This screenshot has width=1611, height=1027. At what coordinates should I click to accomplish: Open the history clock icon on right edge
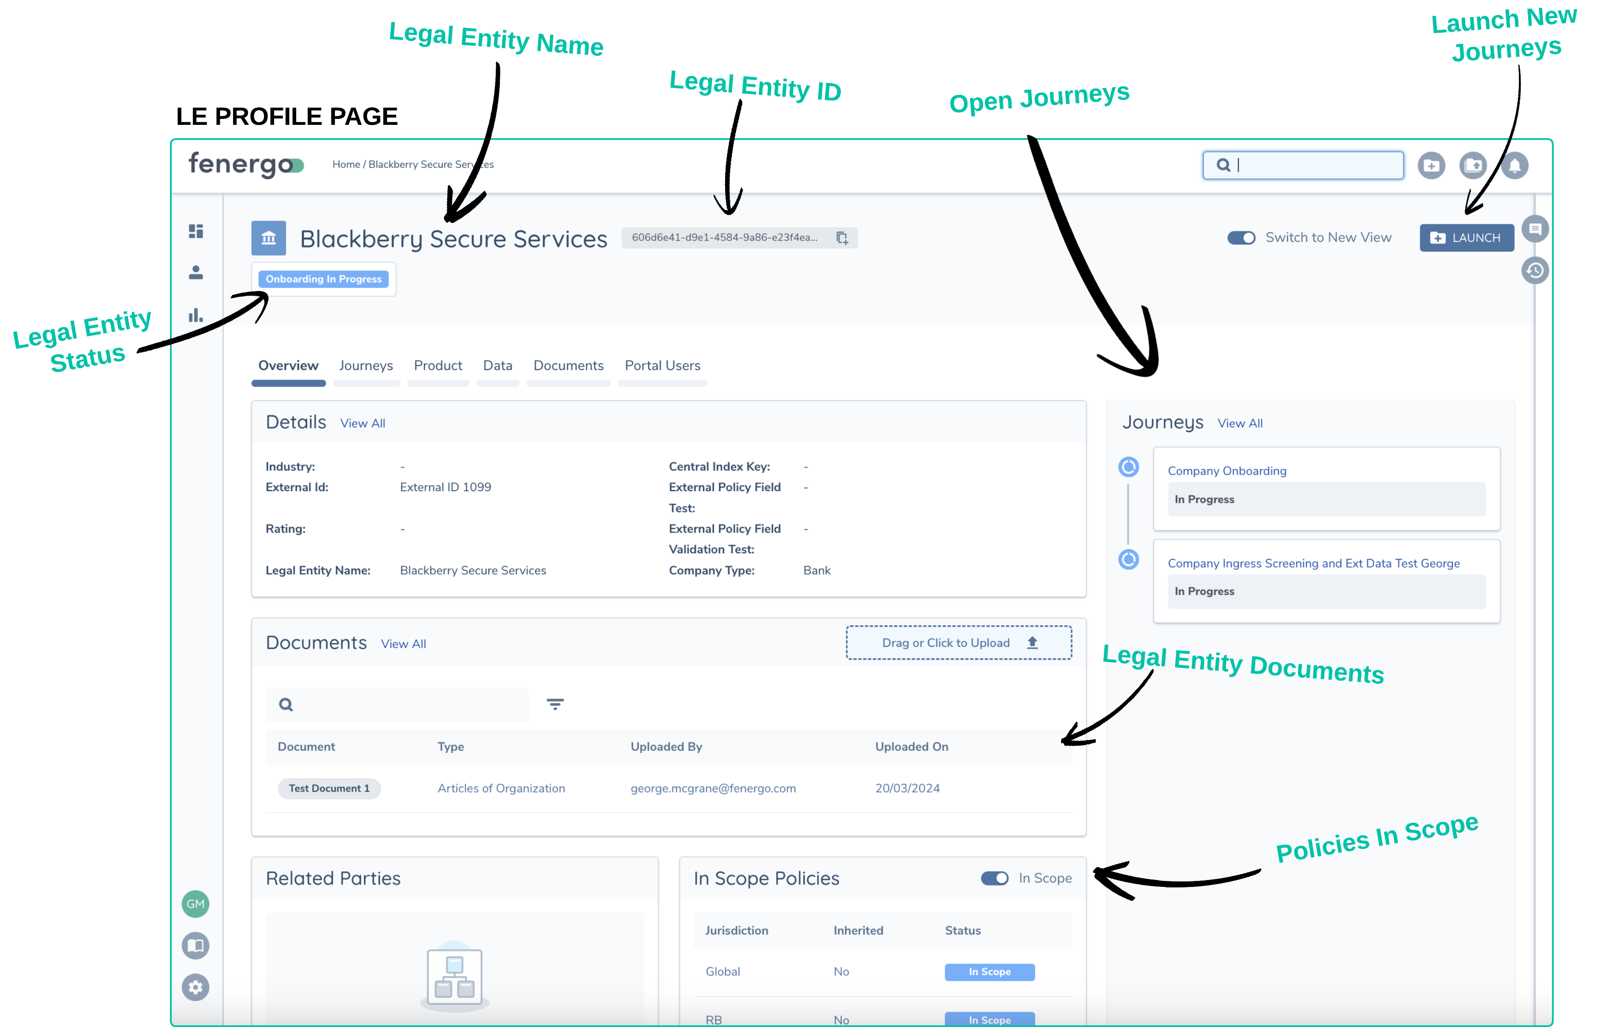1535,270
